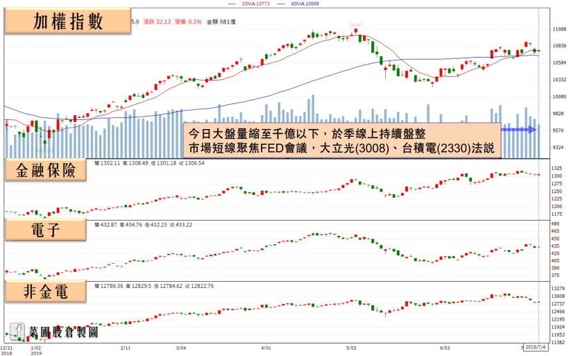The height and width of the screenshot is (356, 569).
Task: Click the 9324 price axis label
Action: click(559, 148)
